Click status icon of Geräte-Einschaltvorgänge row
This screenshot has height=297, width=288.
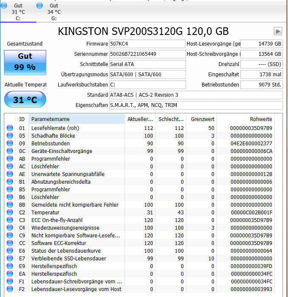coord(10,151)
